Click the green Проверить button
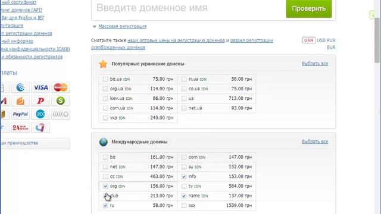The height and width of the screenshot is (214, 381). pyautogui.click(x=309, y=8)
